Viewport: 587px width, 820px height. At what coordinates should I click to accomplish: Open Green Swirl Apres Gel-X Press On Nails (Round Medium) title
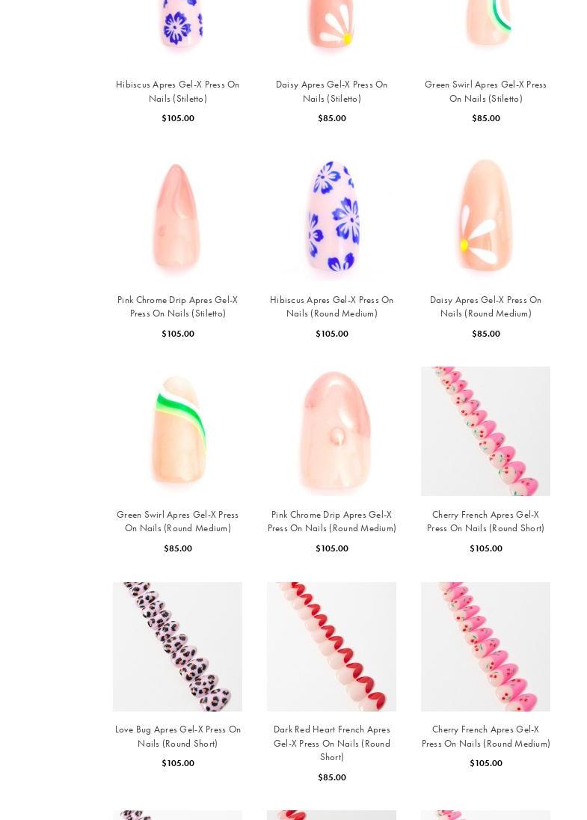178,521
